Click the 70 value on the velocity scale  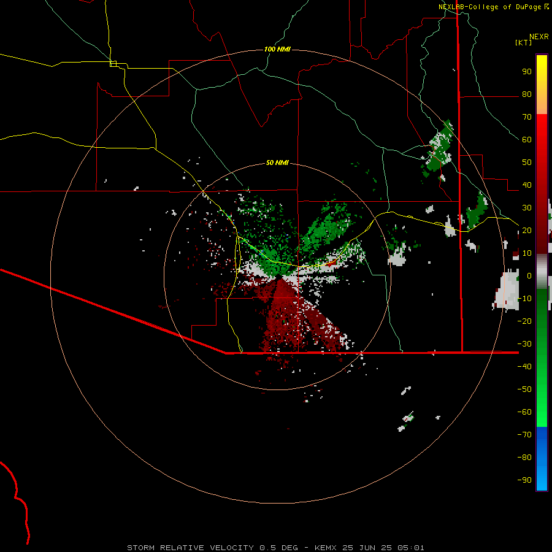527,117
